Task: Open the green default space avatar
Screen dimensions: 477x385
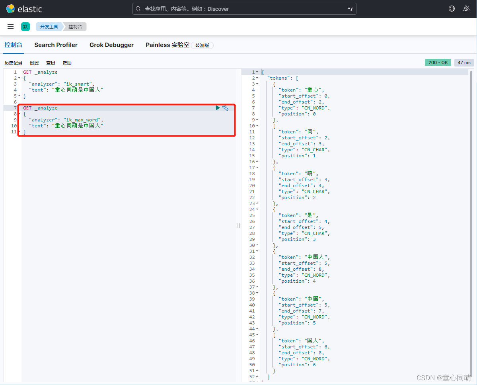Action: click(25, 27)
